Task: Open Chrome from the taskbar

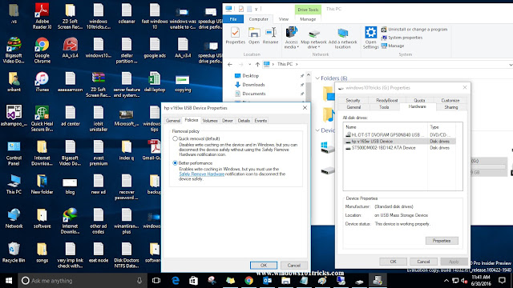Action: (249, 281)
